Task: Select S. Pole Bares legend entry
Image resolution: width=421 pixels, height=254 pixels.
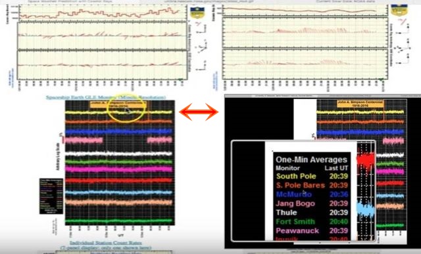Action: click(301, 185)
